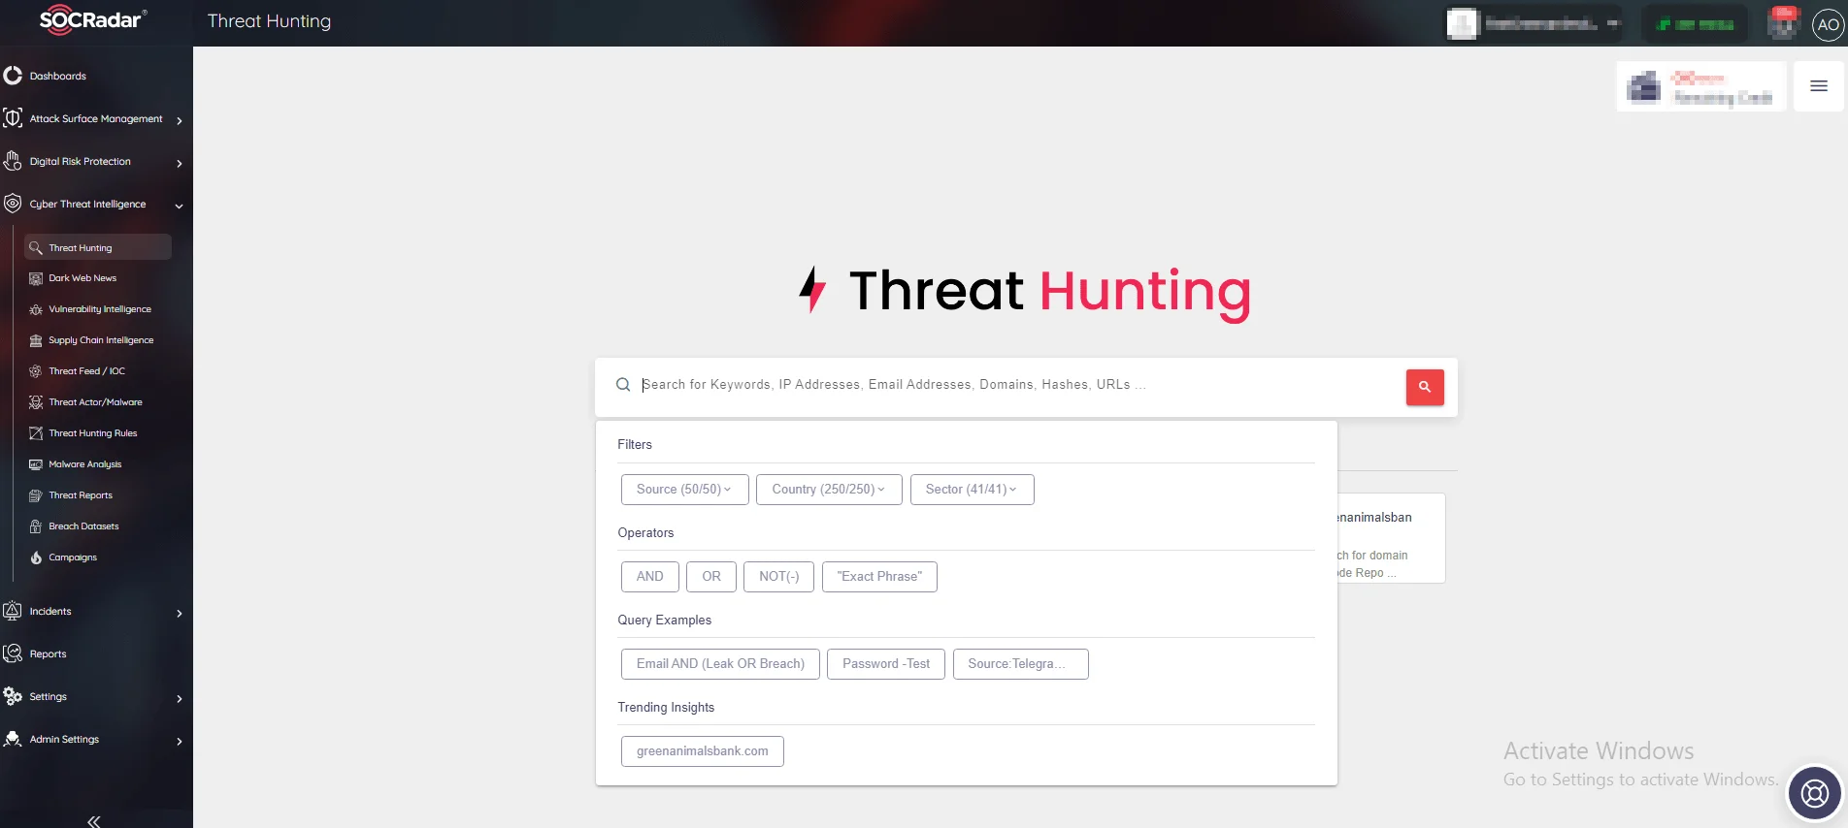Open the Source (50/50) filter dropdown
This screenshot has width=1848, height=828.
pyautogui.click(x=684, y=490)
